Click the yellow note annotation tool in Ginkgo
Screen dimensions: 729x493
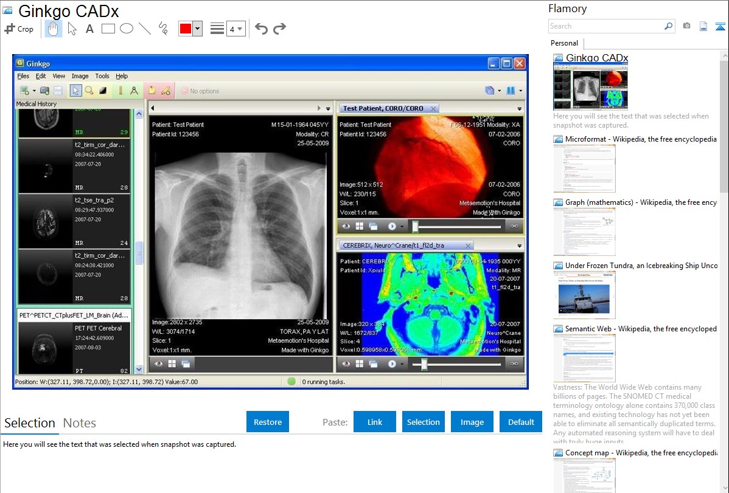[152, 91]
